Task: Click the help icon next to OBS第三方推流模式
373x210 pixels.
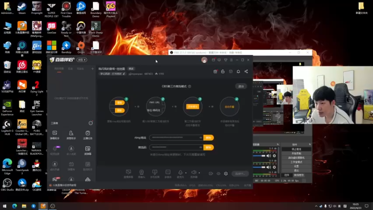Action: (x=190, y=86)
